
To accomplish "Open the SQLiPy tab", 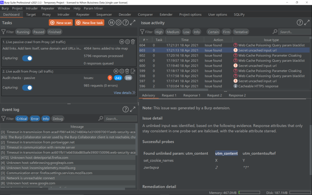I will click(239, 15).
